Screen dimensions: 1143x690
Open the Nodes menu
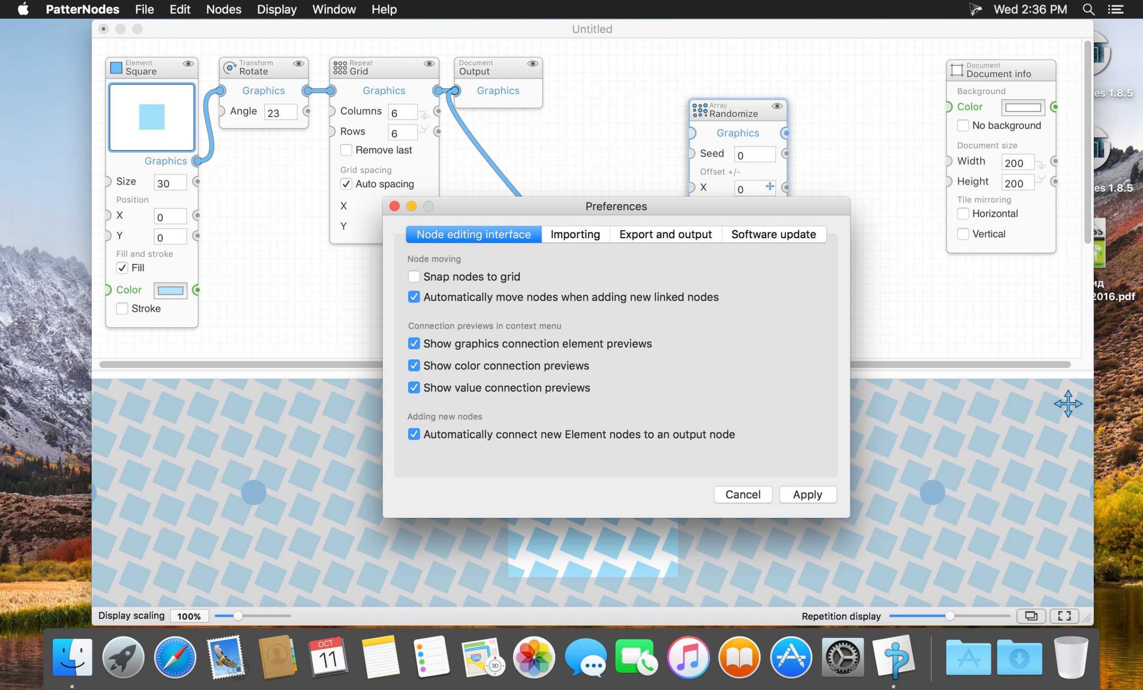pos(224,9)
